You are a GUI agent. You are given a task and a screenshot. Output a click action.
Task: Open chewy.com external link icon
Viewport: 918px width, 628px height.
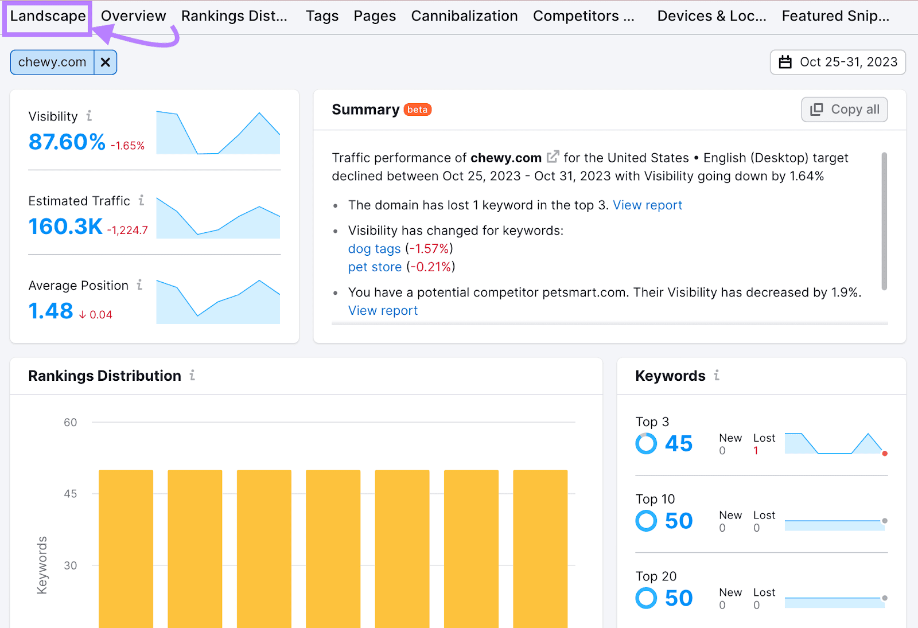[553, 157]
